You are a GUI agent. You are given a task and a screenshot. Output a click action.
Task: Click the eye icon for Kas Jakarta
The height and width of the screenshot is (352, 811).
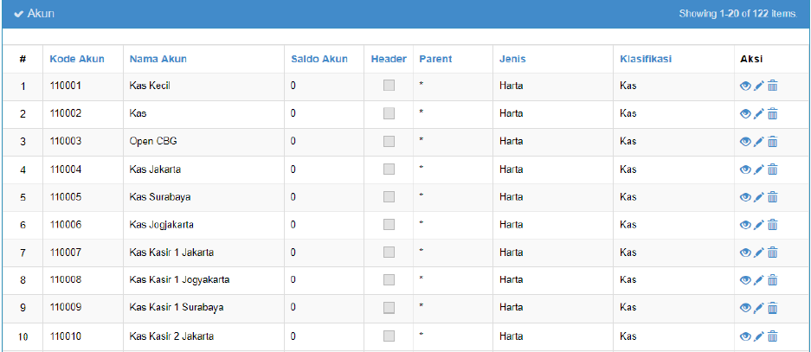click(x=745, y=170)
